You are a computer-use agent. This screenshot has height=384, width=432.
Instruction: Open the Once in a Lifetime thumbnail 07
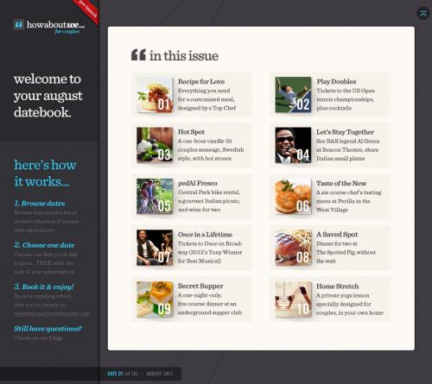[x=155, y=248]
